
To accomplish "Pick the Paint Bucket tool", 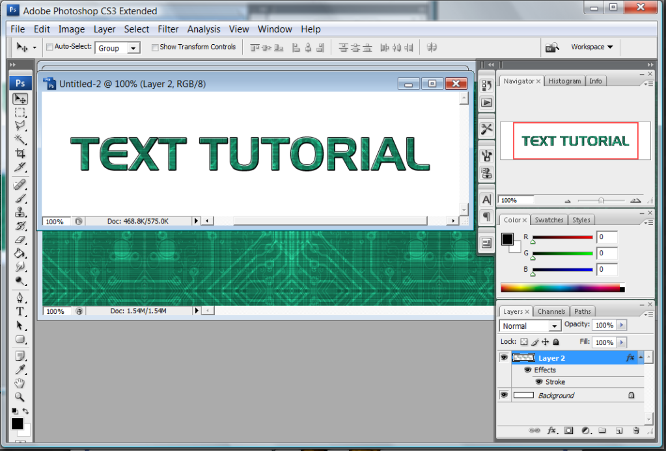I will point(20,253).
